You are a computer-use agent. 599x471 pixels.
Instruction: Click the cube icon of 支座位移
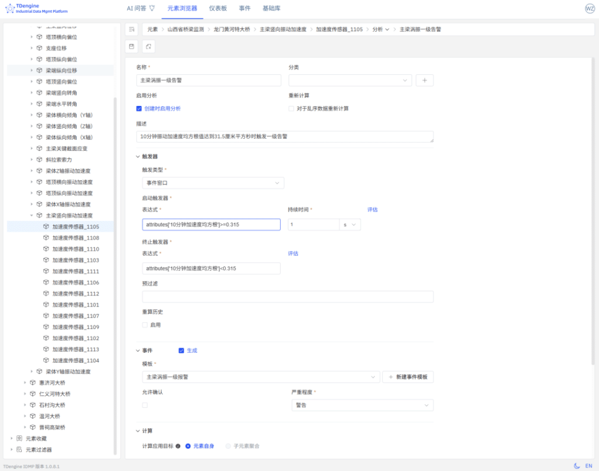[39, 48]
